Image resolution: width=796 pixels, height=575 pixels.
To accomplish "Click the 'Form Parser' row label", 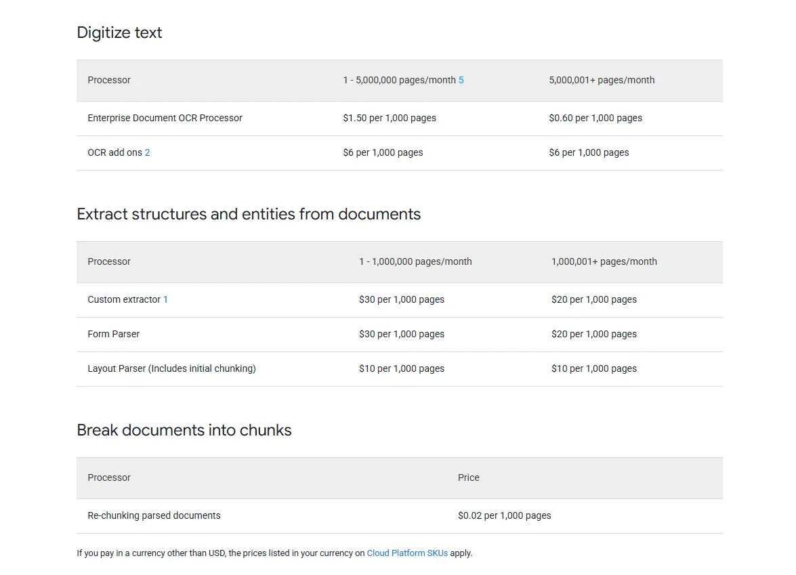I will pyautogui.click(x=114, y=335).
